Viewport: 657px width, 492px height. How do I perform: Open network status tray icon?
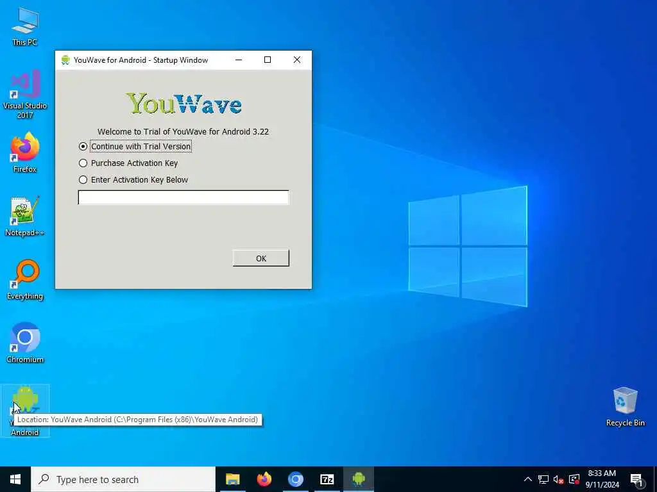tap(543, 479)
